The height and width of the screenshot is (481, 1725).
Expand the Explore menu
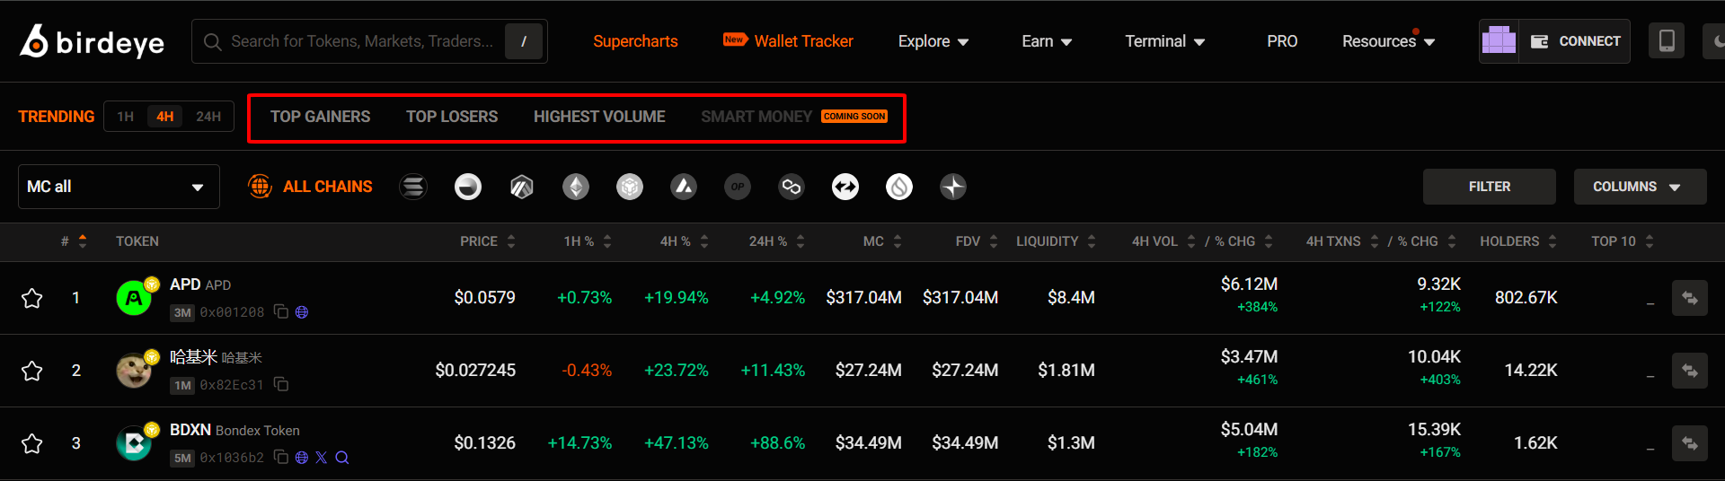tap(933, 41)
